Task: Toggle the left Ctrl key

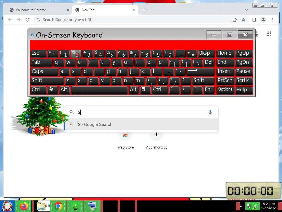Action: pyautogui.click(x=39, y=90)
